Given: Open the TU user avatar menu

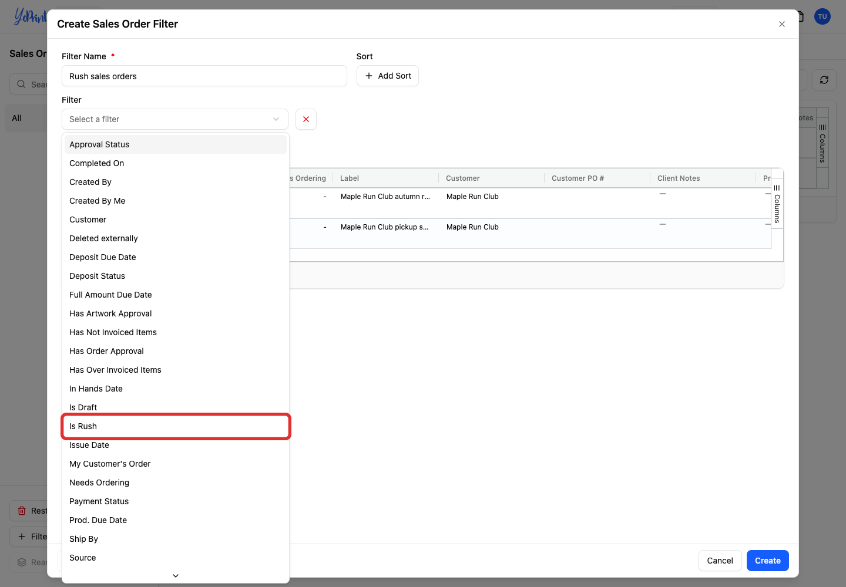Looking at the screenshot, I should [822, 16].
